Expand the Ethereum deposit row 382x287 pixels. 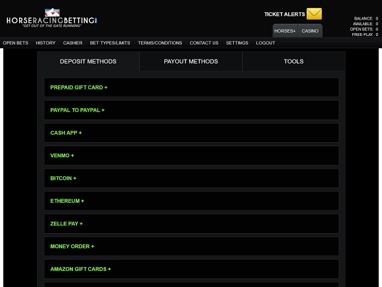tap(67, 201)
